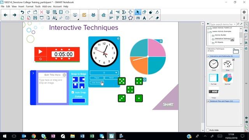Expand the Lesson Activity Toolkit 2.0 folder

pos(209,28)
